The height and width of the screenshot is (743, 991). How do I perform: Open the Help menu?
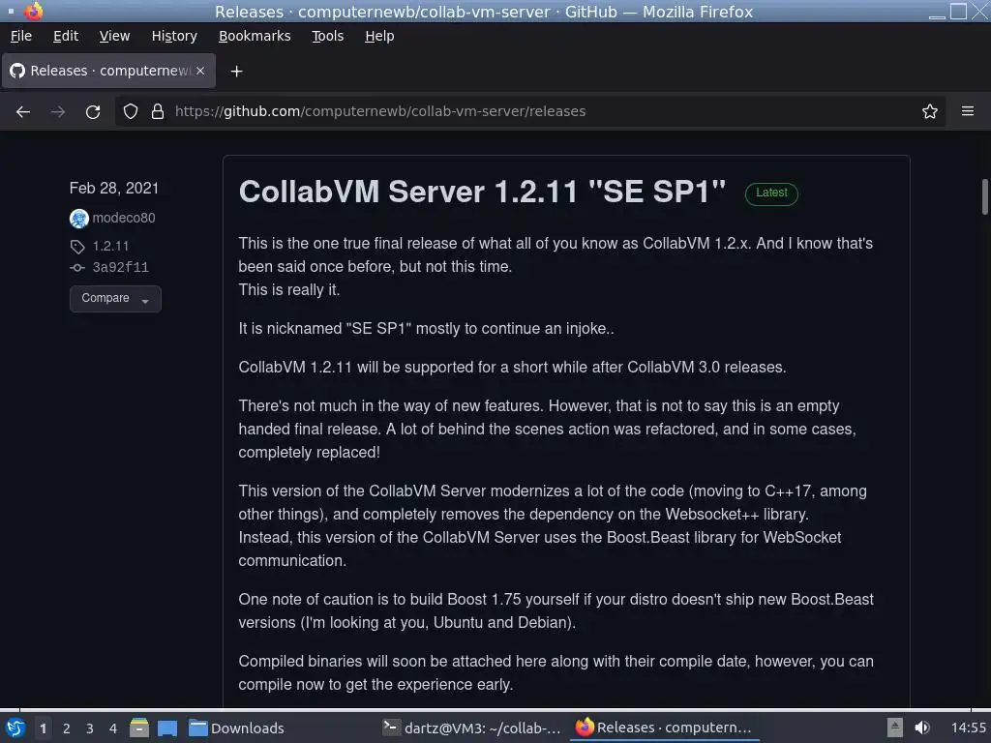(x=379, y=36)
